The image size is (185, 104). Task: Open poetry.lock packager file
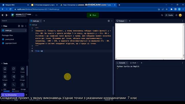coord(10,39)
